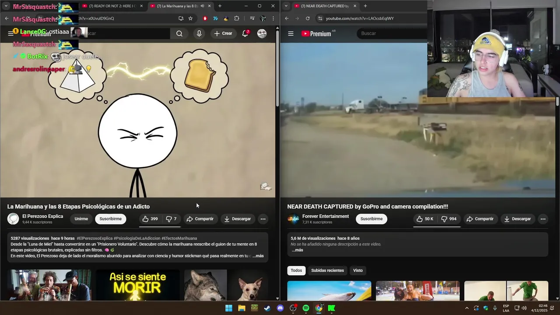Open more actions menu for NEAR DEATH video
The image size is (560, 315).
(543, 219)
